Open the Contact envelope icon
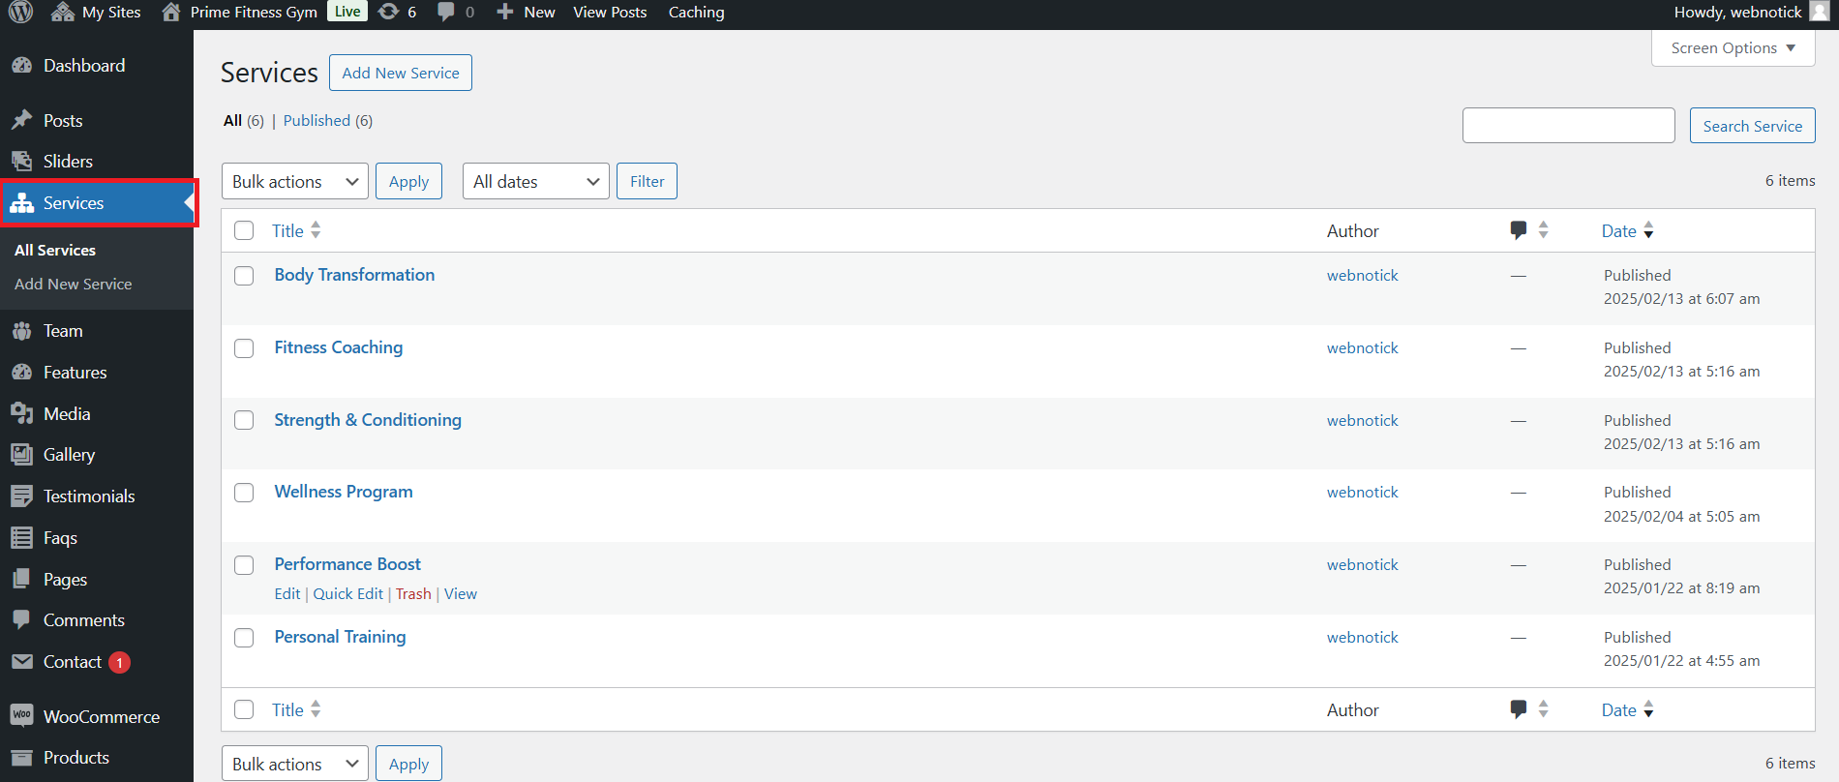The width and height of the screenshot is (1839, 782). point(22,662)
